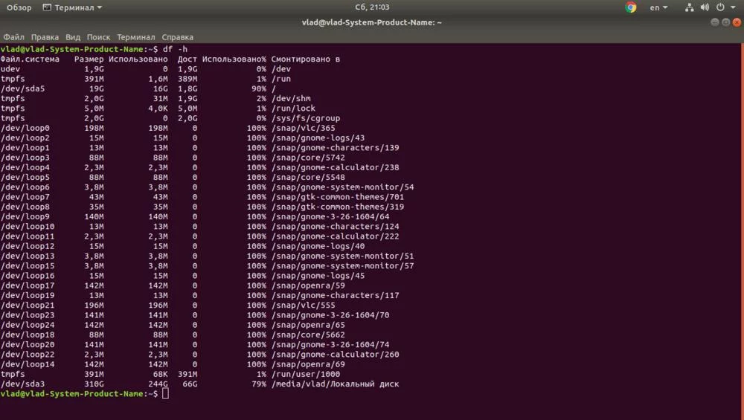Open the en keyboard layout dropdown
Viewport: 744px width, 420px height.
pyautogui.click(x=658, y=7)
